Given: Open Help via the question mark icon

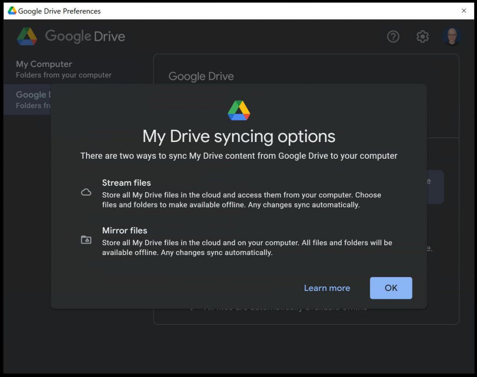Looking at the screenshot, I should click(x=393, y=36).
